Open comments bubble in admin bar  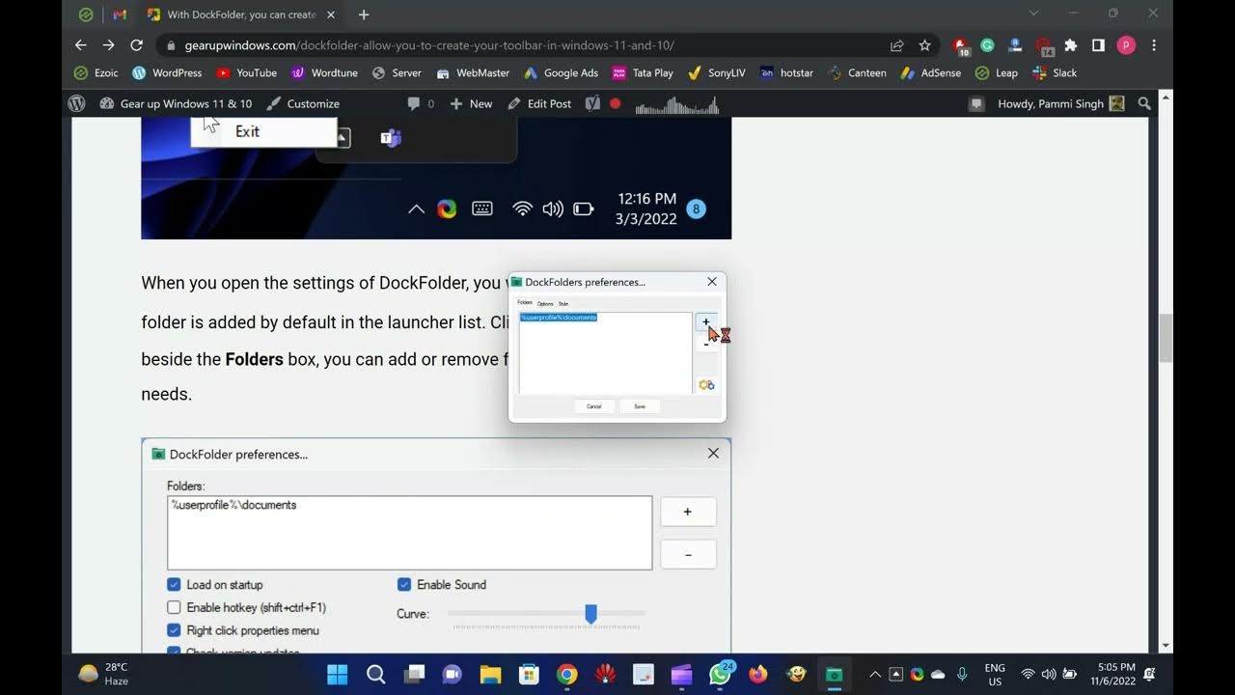click(x=421, y=103)
